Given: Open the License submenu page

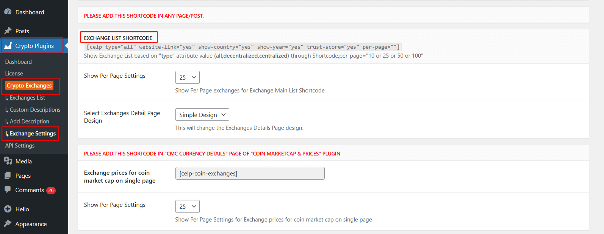Looking at the screenshot, I should pyautogui.click(x=14, y=74).
